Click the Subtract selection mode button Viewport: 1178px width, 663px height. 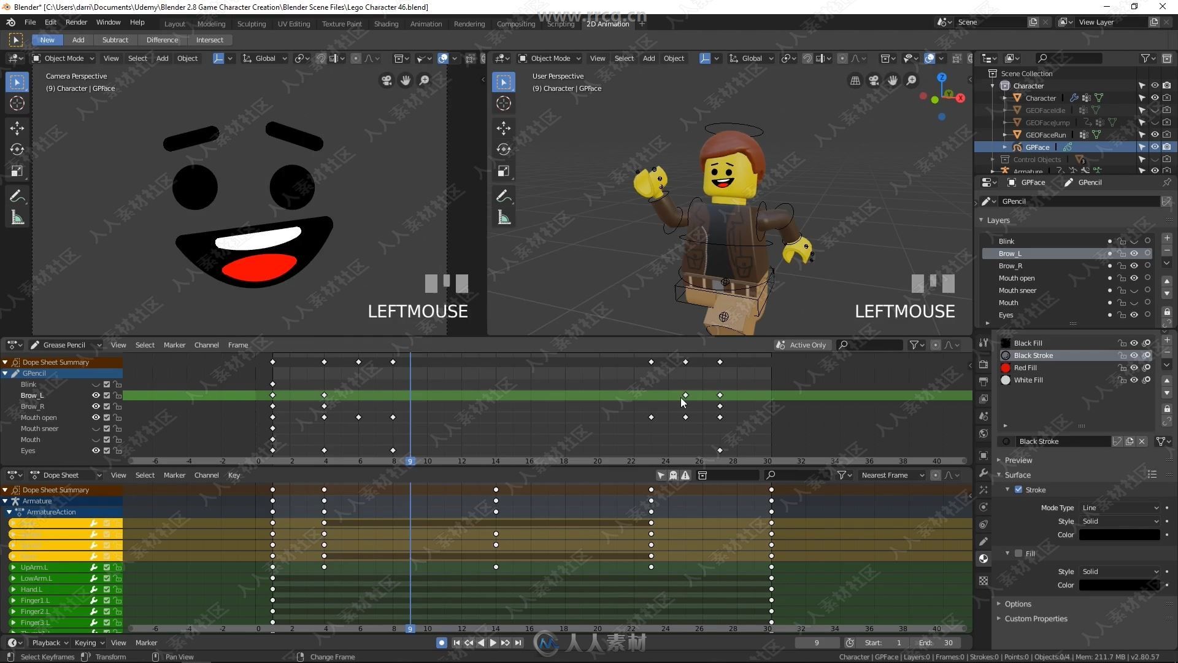coord(115,40)
